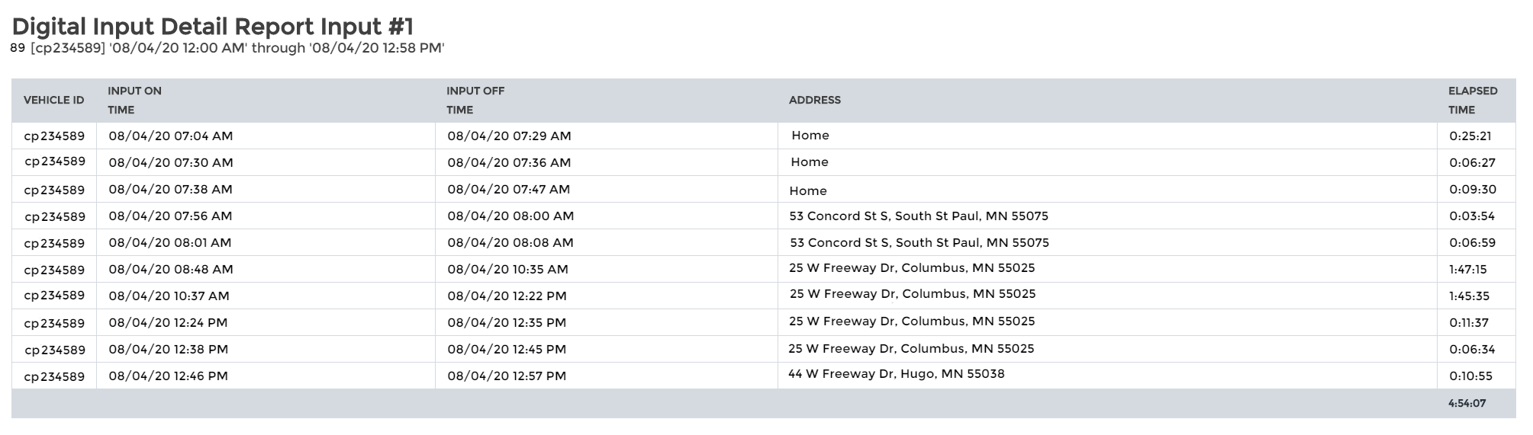Click the total elapsed time 4:54:07
Screen dimensions: 1533x435
click(x=1467, y=403)
